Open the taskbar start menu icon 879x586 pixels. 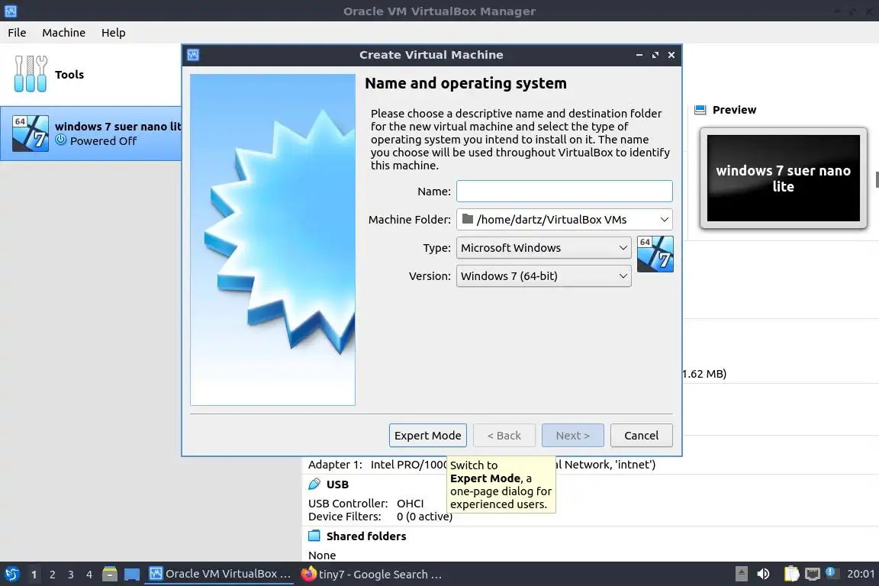11,575
